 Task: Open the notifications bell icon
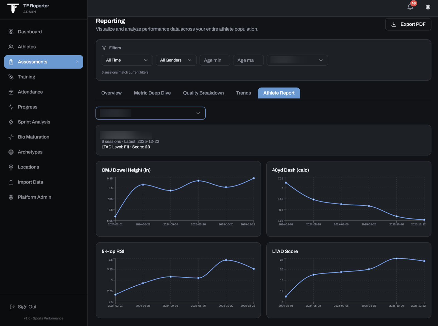[410, 7]
